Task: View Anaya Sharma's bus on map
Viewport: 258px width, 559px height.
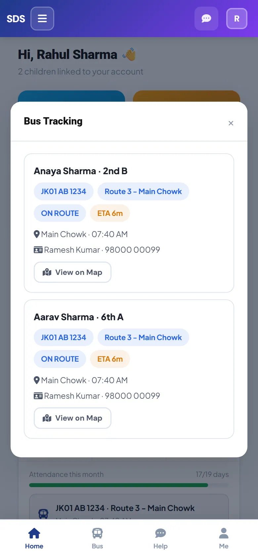Action: click(72, 272)
